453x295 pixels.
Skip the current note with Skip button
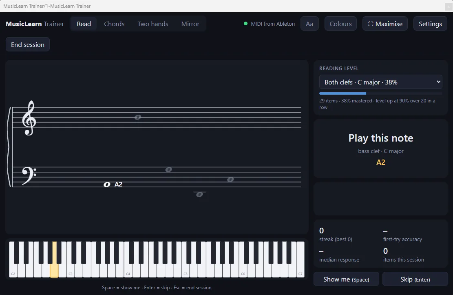click(x=415, y=279)
